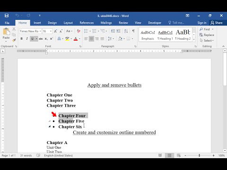Screen dimensions: 227x170
Task: Collapse the ribbon
Action: pos(223,46)
